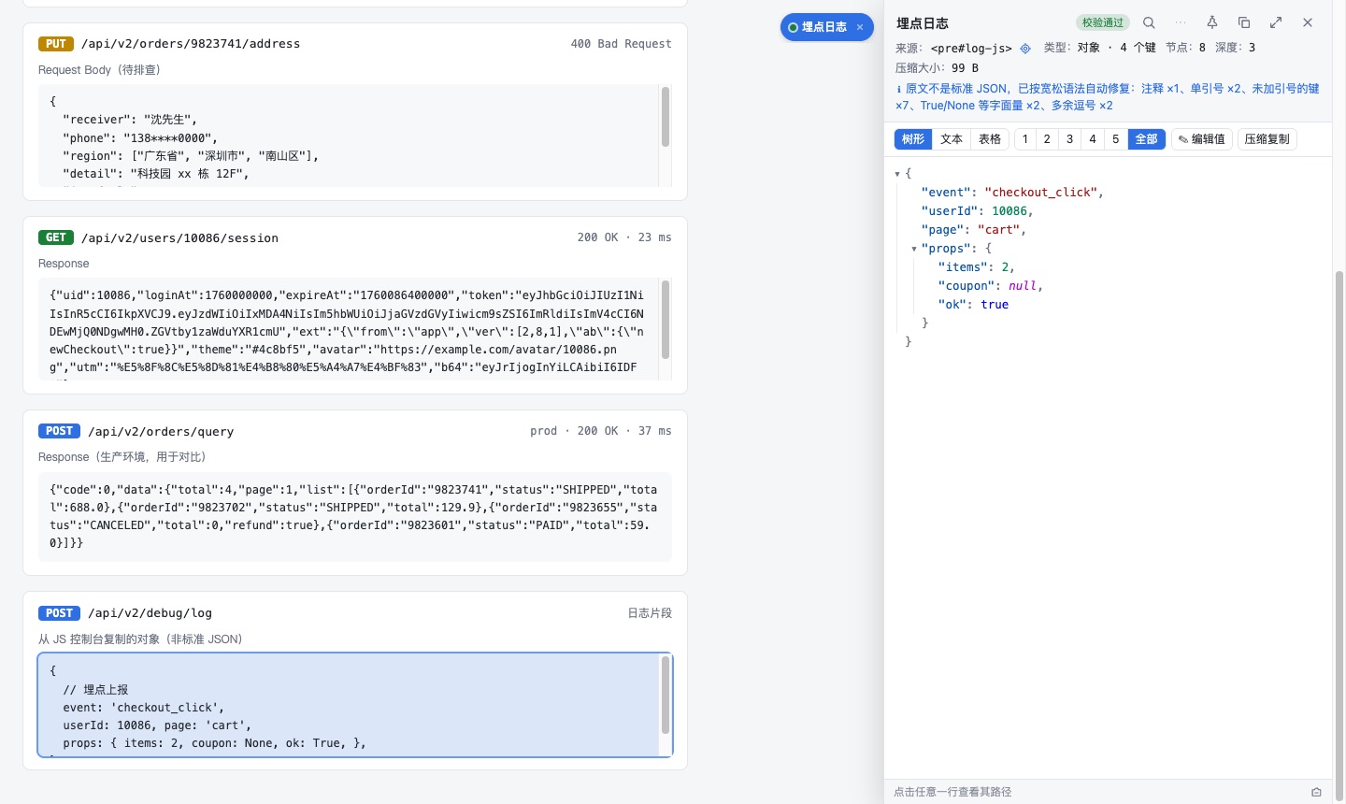Click the 埋点日志 floating chip
This screenshot has width=1346, height=804.
[826, 27]
